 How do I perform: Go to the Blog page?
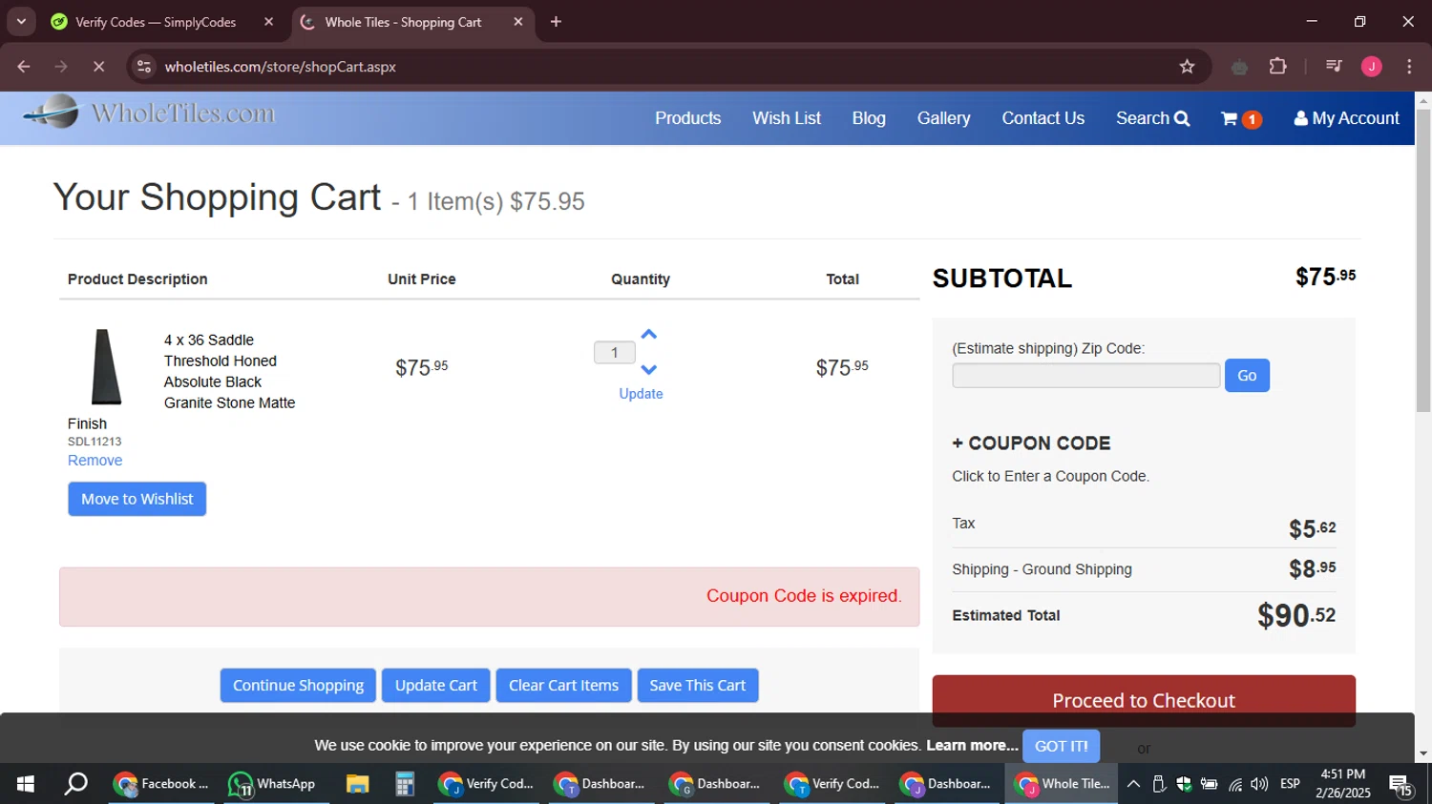coord(869,118)
